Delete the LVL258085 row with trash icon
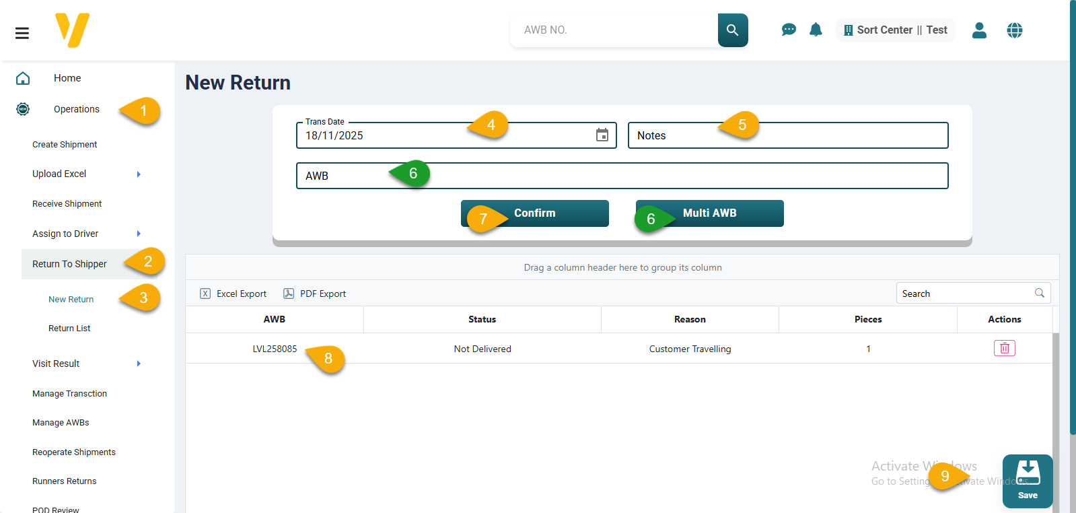Screen dimensions: 1076x513 point(1004,348)
